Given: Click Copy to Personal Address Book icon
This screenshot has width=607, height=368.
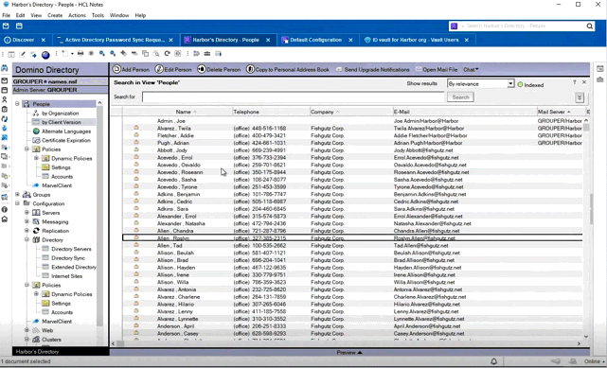Looking at the screenshot, I should click(x=250, y=69).
